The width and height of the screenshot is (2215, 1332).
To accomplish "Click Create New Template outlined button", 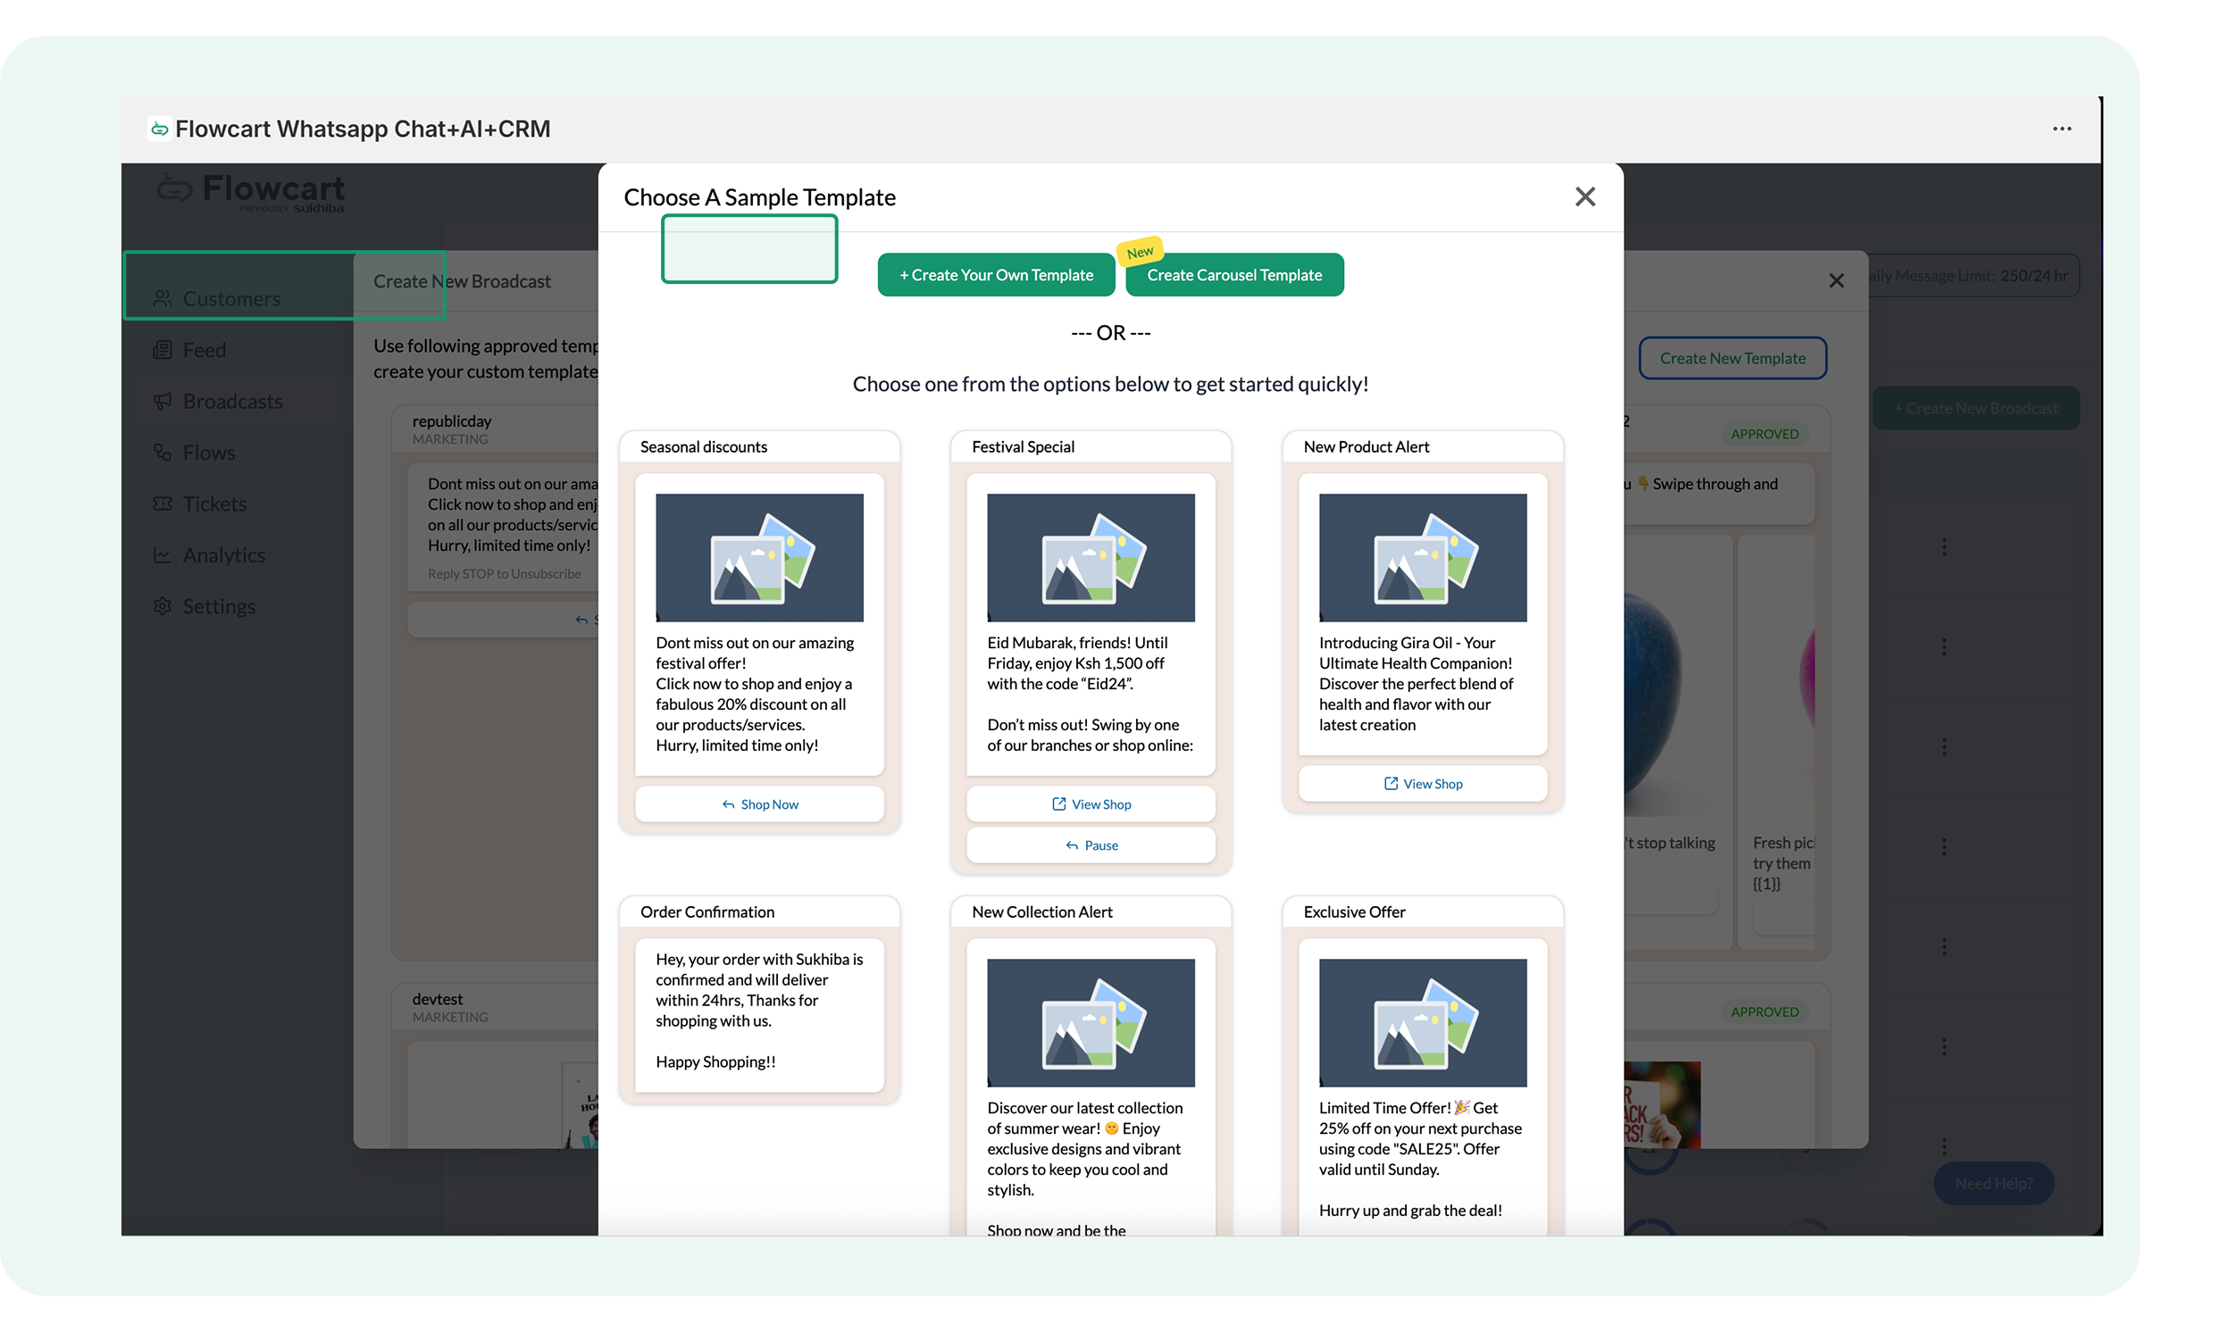I will click(1732, 358).
